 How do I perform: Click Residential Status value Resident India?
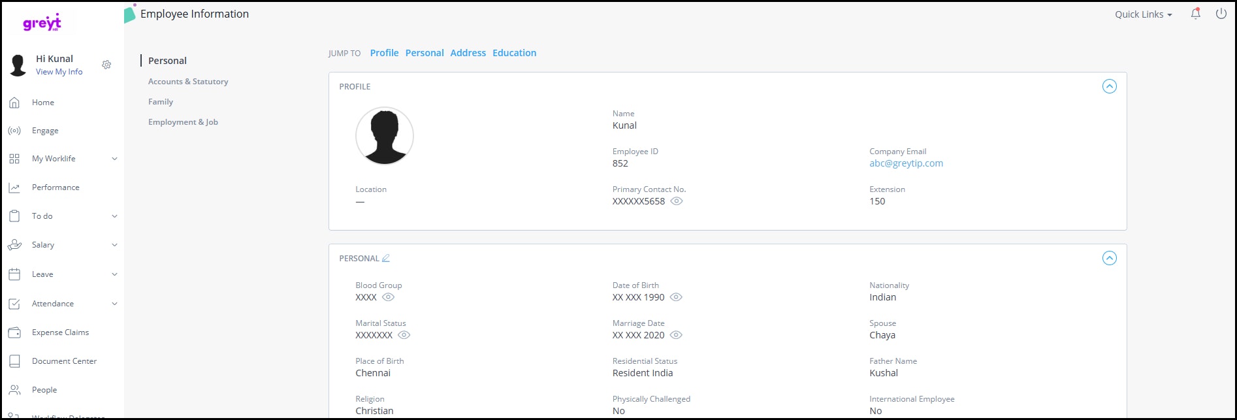click(x=643, y=373)
